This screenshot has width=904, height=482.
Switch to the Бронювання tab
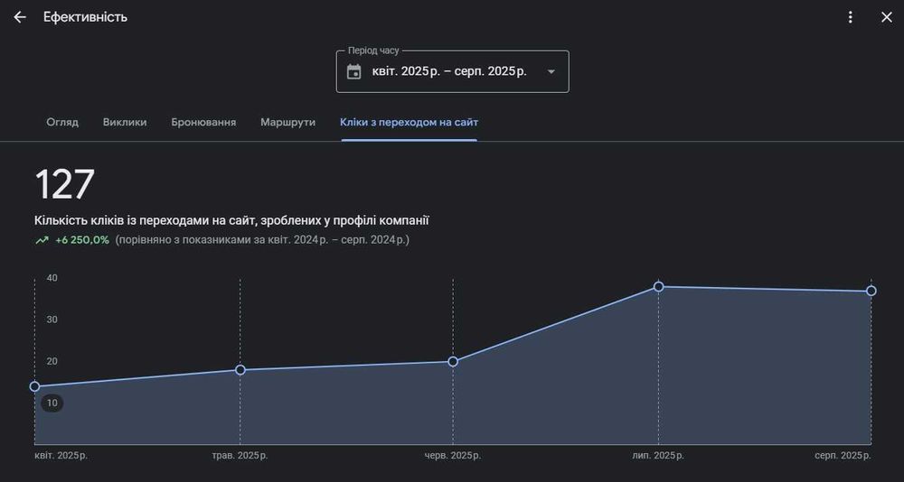pyautogui.click(x=203, y=122)
